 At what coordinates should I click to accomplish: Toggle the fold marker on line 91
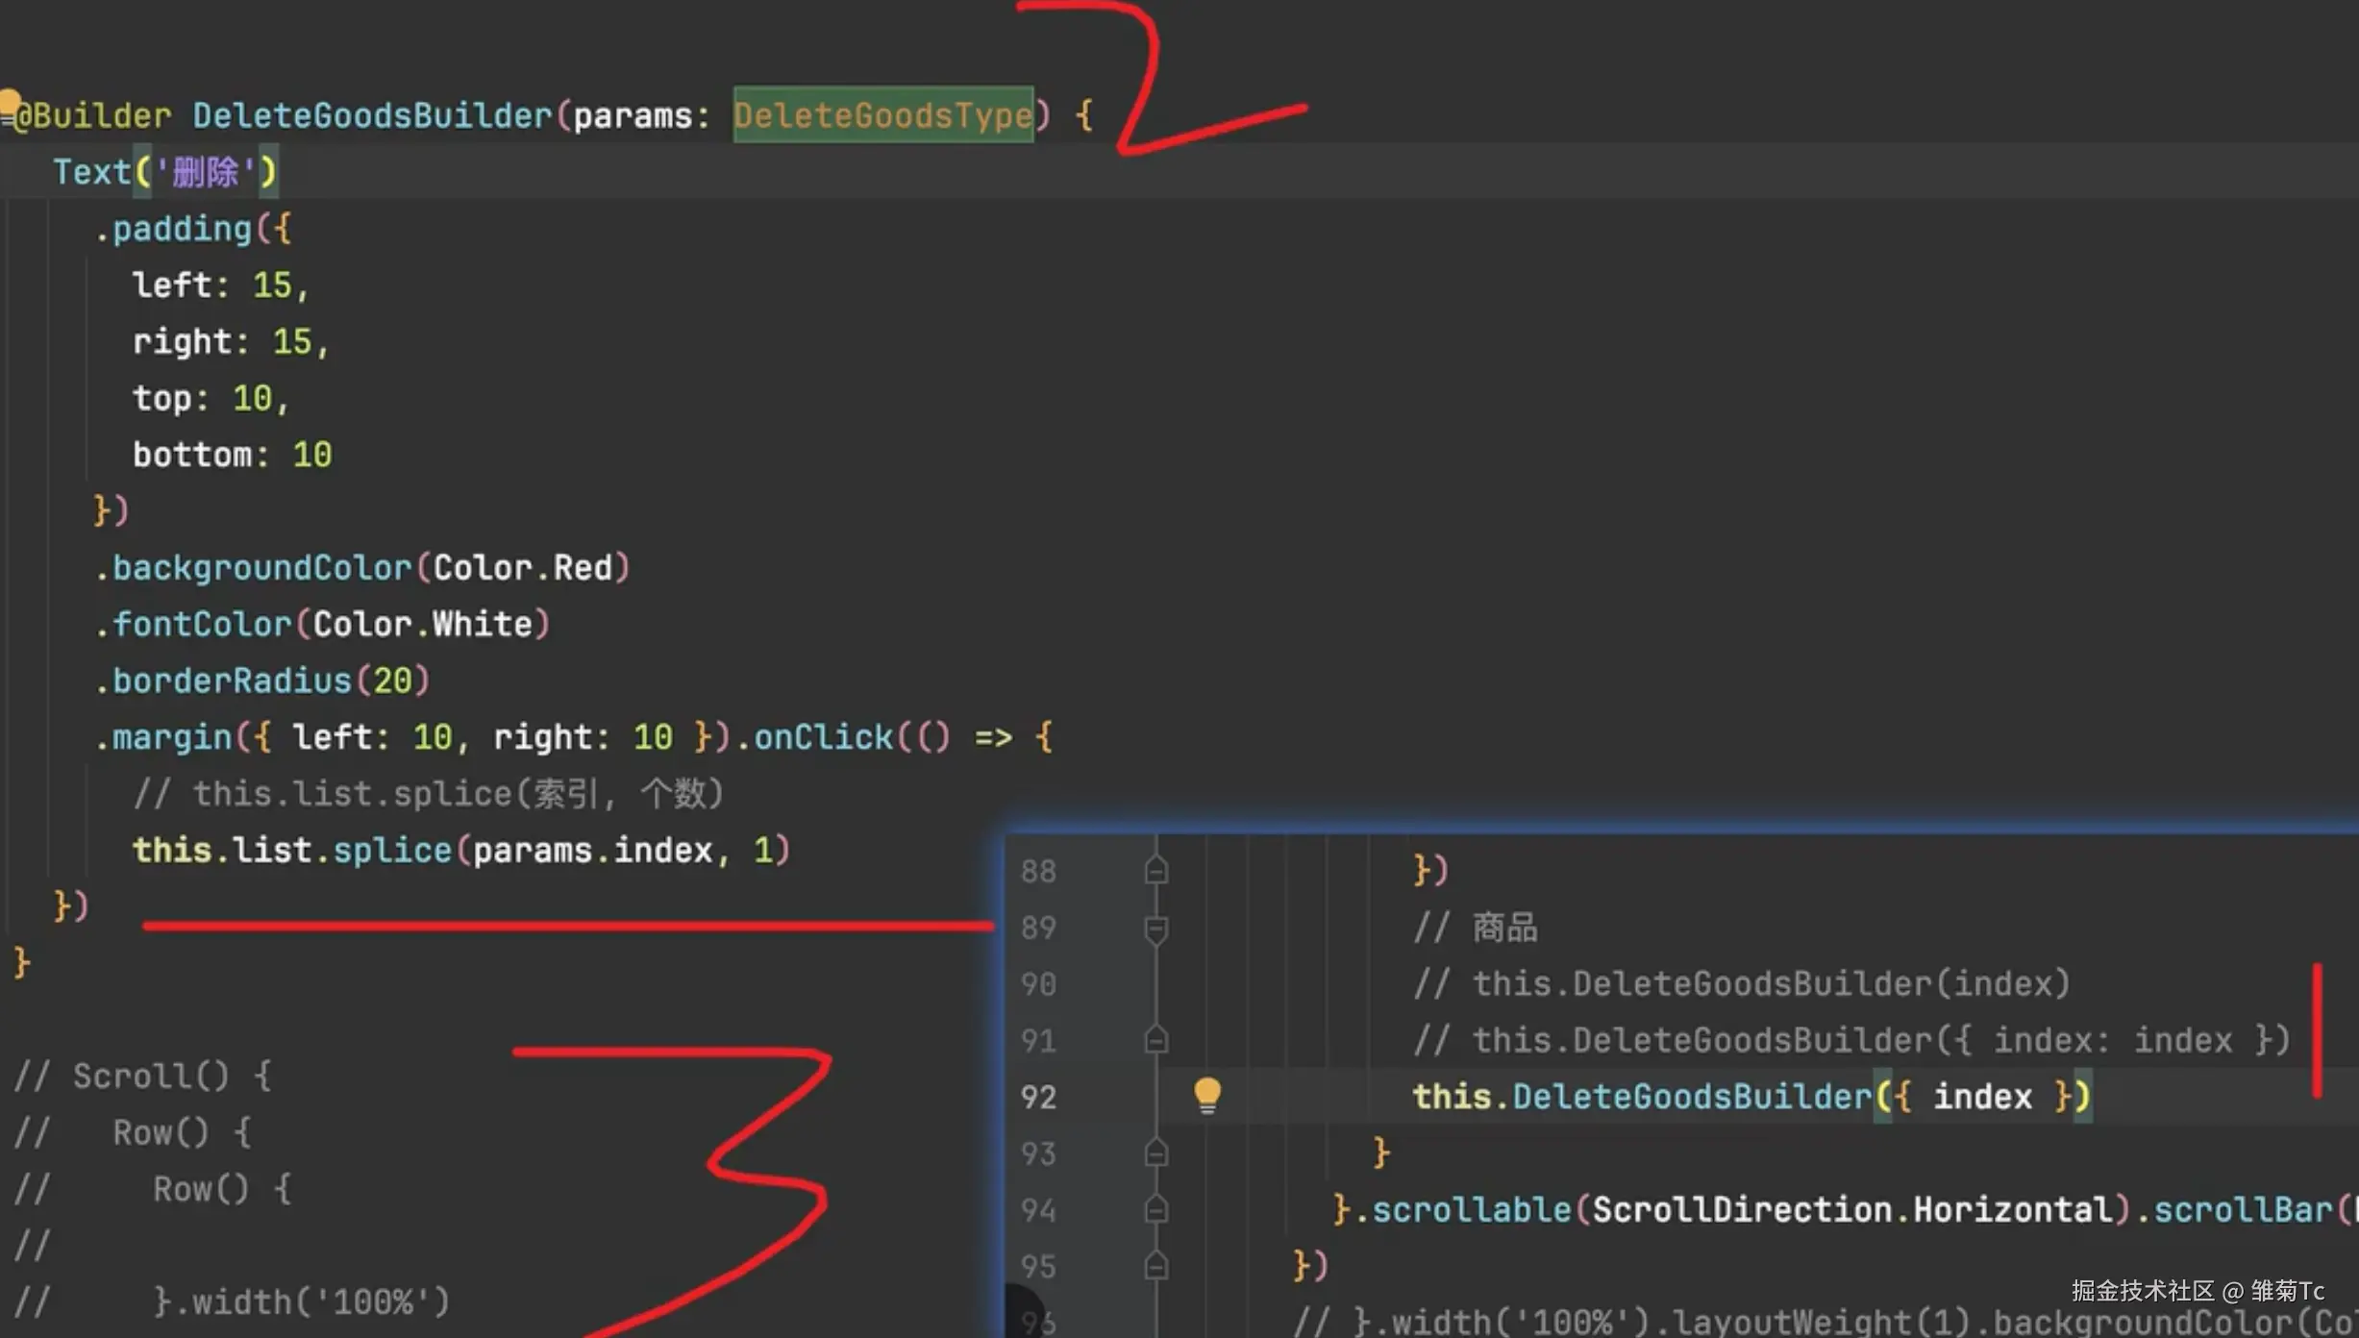(x=1156, y=1040)
